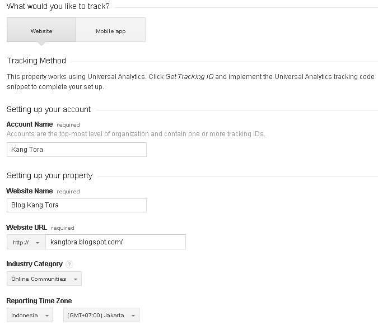
Task: Click the 'What would you like to track?' heading
Action: tap(58, 7)
